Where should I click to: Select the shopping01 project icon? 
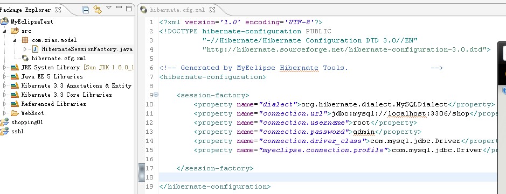[4, 122]
